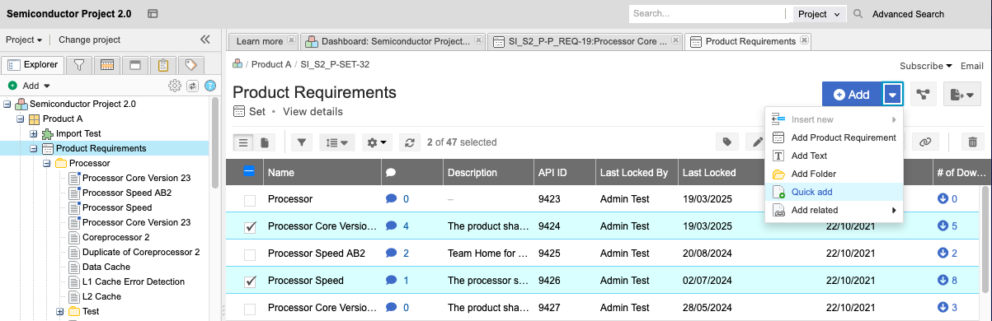Image resolution: width=992 pixels, height=321 pixels.
Task: Select Data Cache in the explorer tree
Action: [x=106, y=267]
